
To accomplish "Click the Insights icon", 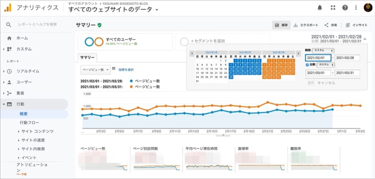I will coord(348,25).
